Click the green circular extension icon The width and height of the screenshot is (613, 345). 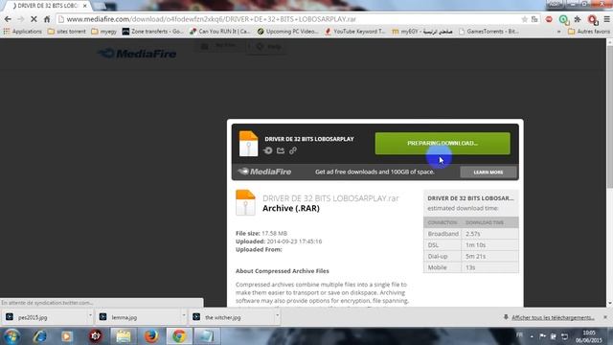point(563,19)
